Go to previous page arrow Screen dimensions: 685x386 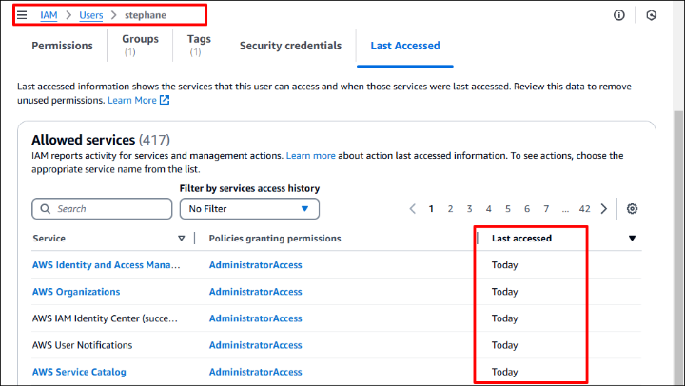412,209
